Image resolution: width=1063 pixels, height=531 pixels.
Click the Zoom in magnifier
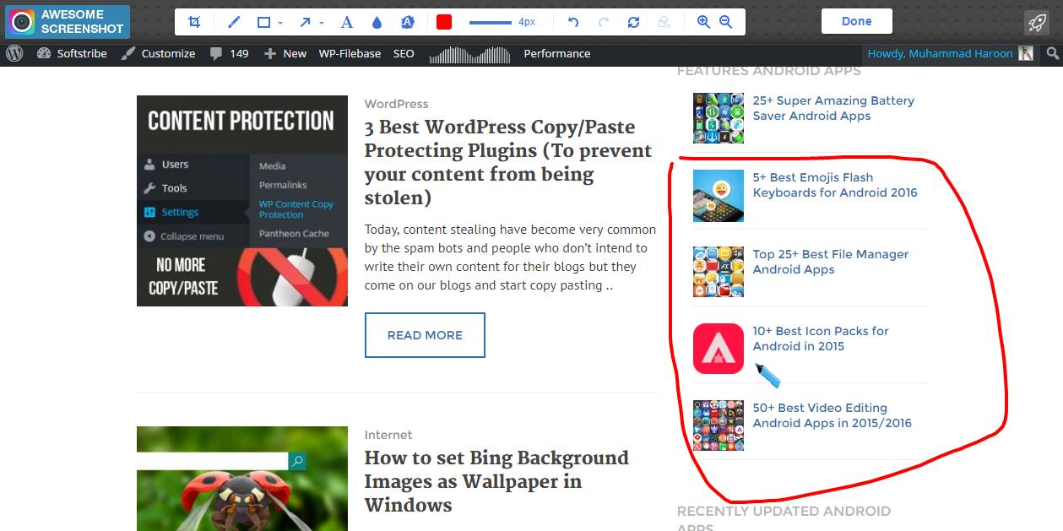pos(703,22)
